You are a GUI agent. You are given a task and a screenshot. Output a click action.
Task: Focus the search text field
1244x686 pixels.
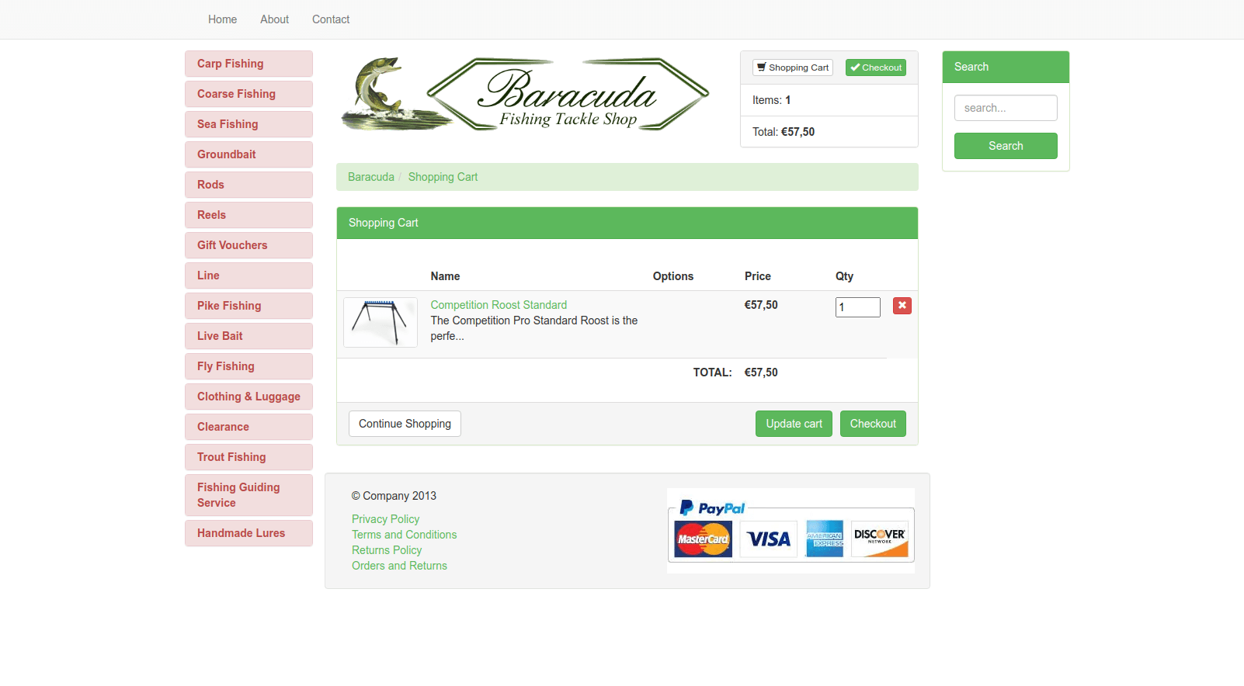(x=1006, y=108)
